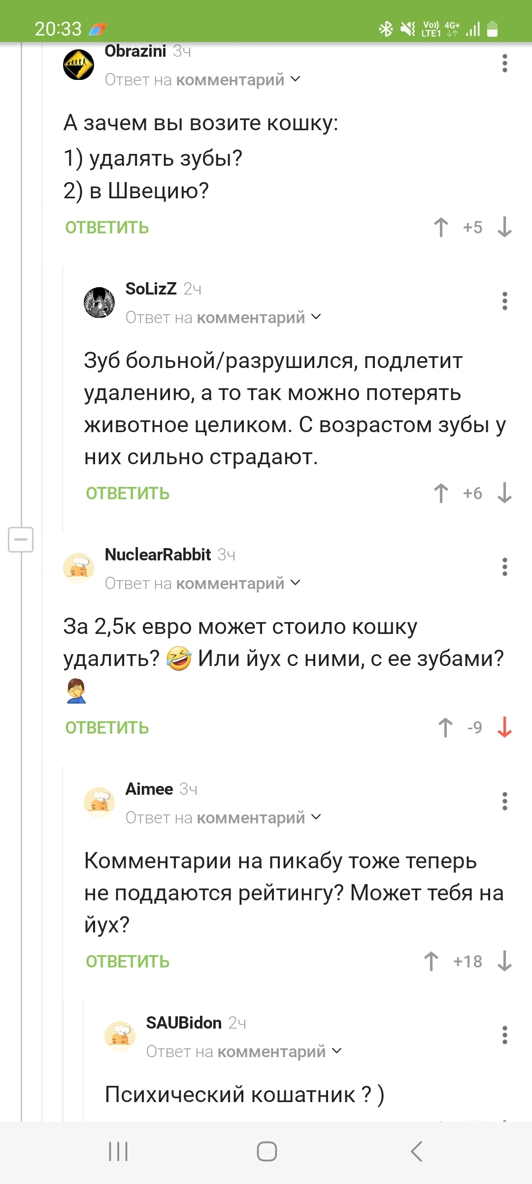Downvote NuclearRabbit's comment with red arrow
Viewport: 532px width, 1184px height.
click(504, 727)
